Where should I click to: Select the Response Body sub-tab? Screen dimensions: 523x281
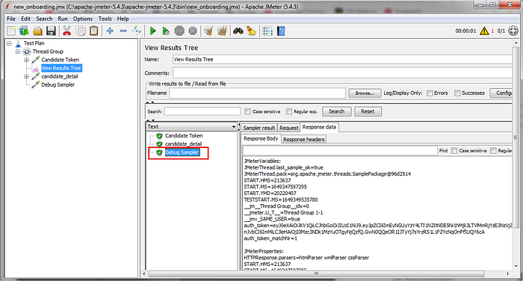tap(261, 138)
